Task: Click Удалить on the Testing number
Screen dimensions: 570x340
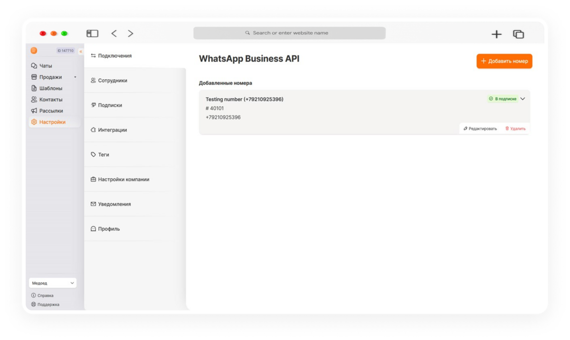Action: click(x=515, y=129)
